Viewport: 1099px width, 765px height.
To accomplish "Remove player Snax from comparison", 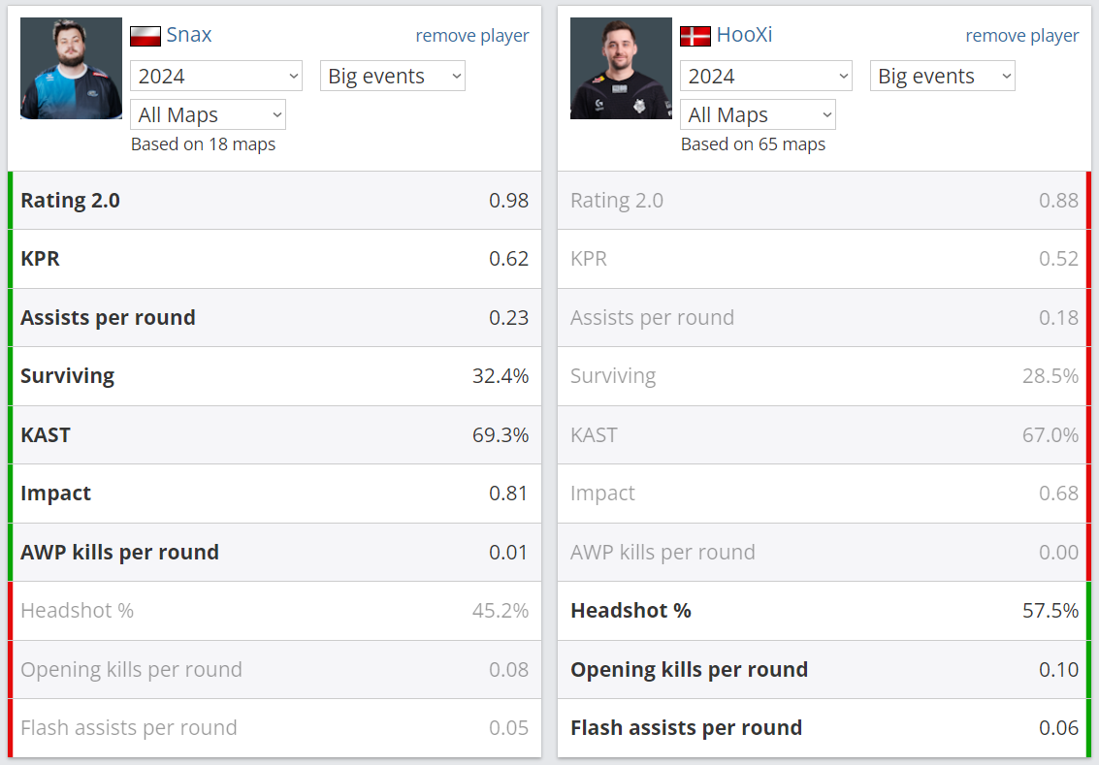I will (x=472, y=36).
